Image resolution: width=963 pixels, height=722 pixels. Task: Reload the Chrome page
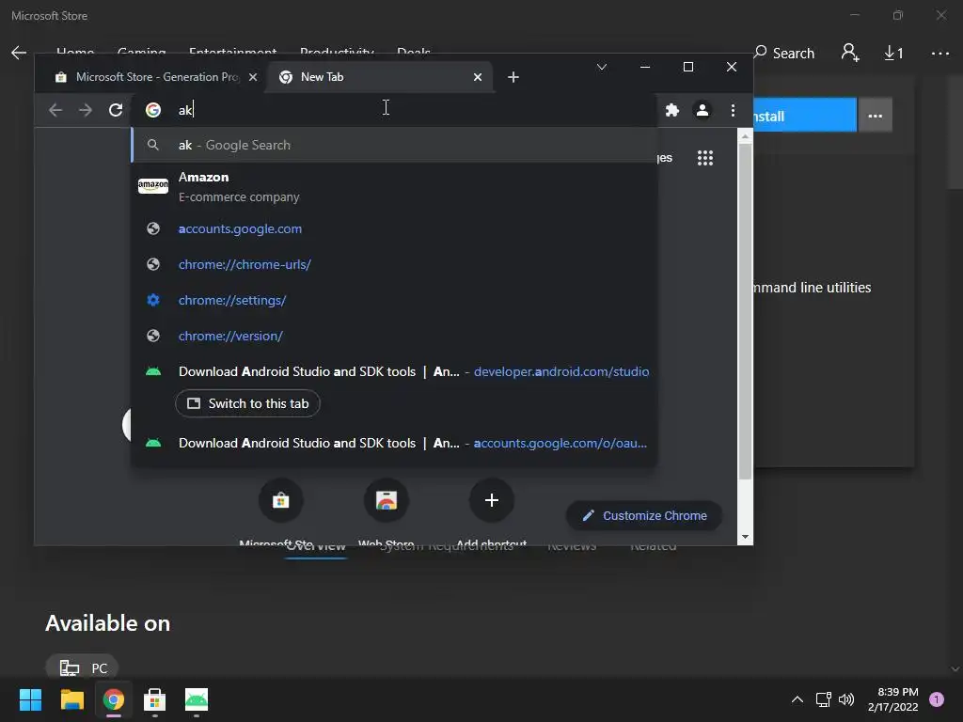116,110
